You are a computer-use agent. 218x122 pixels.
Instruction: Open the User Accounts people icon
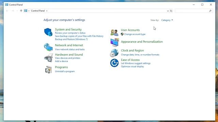coord(114,33)
